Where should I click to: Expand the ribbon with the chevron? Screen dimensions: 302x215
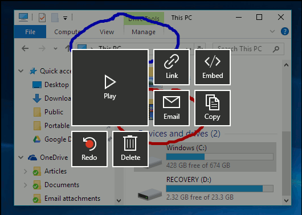pyautogui.click(x=272, y=31)
